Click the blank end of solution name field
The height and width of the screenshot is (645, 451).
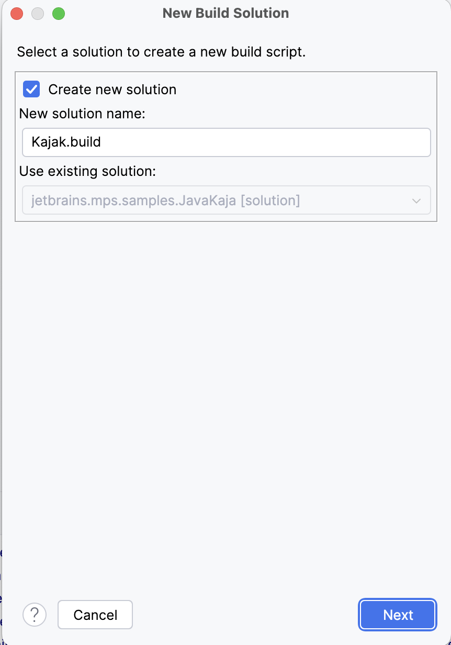click(314, 142)
